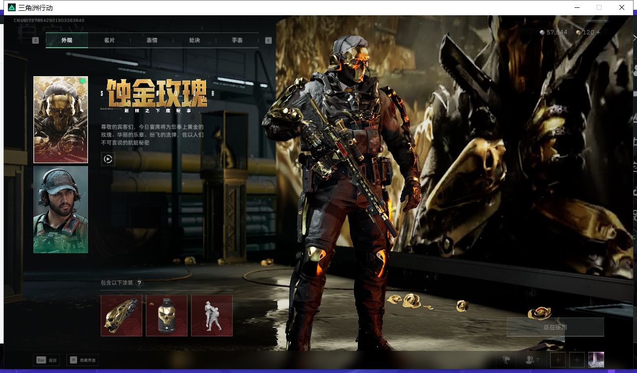Open the 表情 tab
The height and width of the screenshot is (373, 637).
[x=152, y=40]
